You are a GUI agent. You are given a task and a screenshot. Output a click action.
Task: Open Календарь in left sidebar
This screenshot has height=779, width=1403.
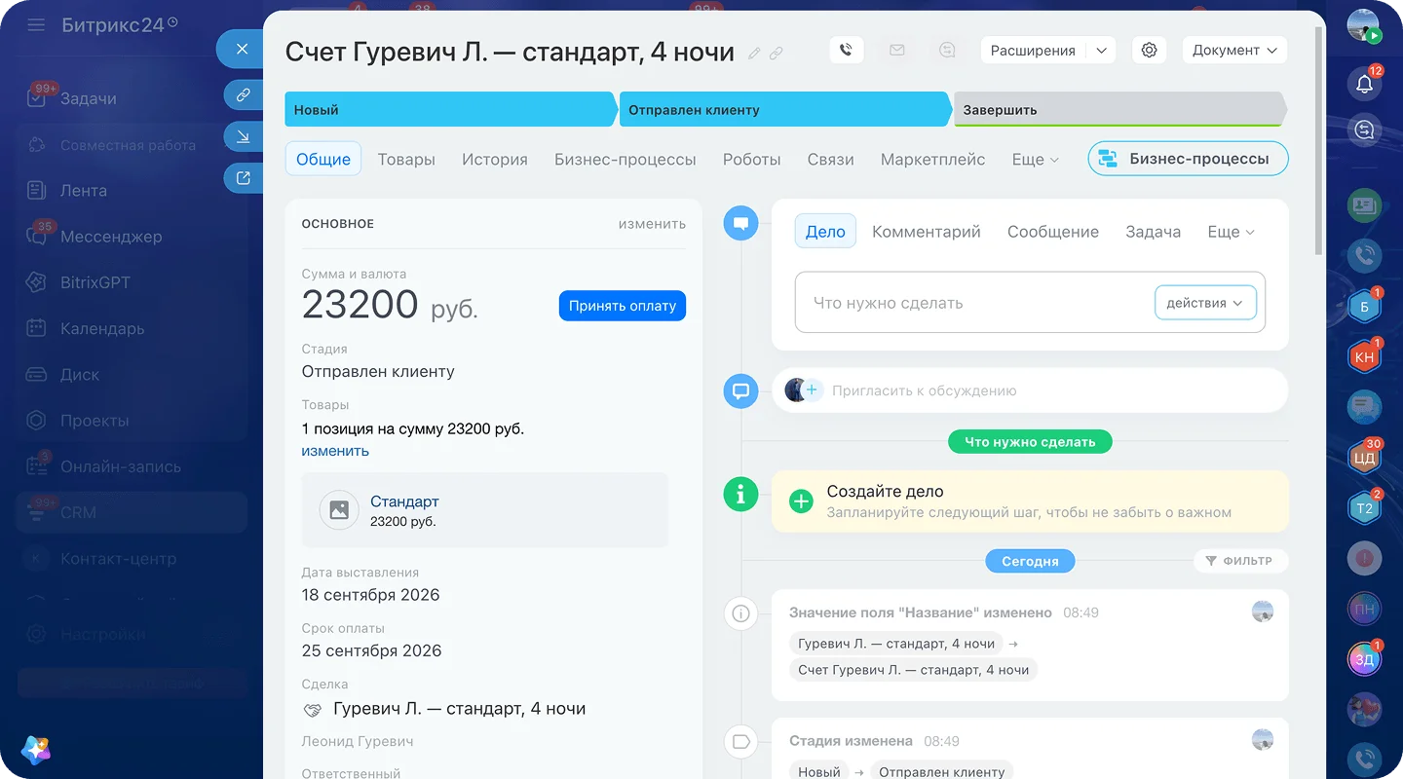[102, 329]
